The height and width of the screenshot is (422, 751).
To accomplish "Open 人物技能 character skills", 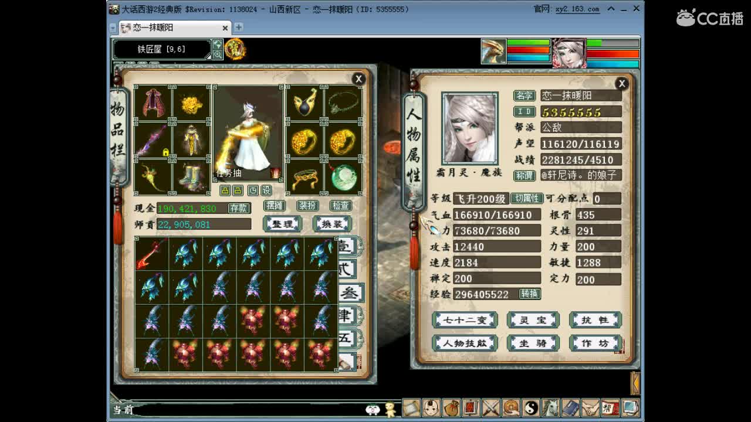I will pos(465,343).
